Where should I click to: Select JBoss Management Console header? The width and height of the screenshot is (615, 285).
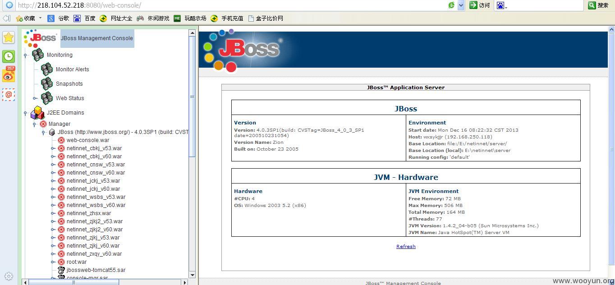coord(97,38)
